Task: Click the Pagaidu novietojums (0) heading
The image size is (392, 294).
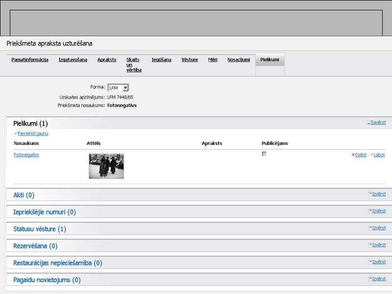Action: click(x=47, y=280)
